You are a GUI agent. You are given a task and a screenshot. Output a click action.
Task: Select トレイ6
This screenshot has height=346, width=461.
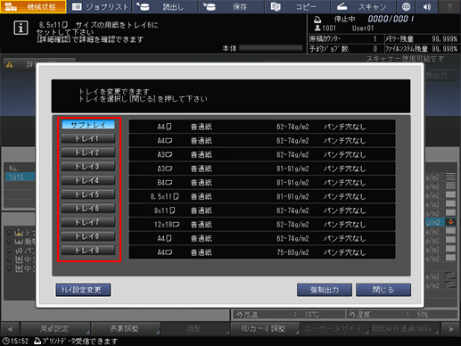click(88, 209)
